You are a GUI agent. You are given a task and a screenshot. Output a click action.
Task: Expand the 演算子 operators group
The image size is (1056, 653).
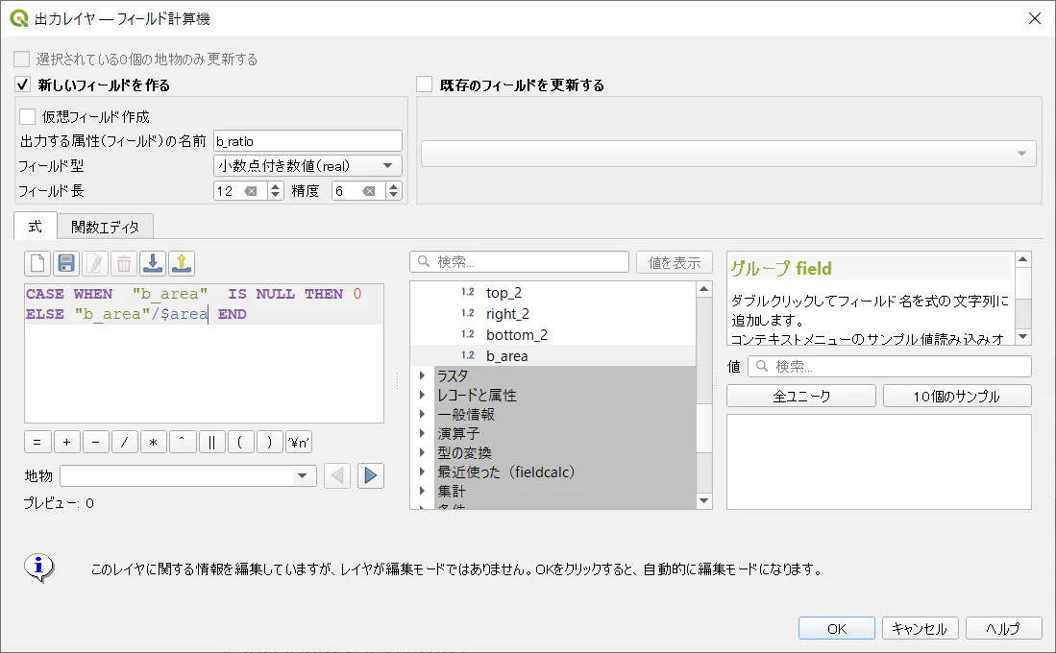tap(422, 433)
